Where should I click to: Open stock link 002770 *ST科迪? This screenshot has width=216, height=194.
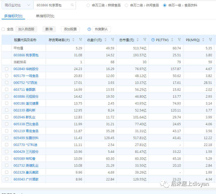(x=26, y=145)
